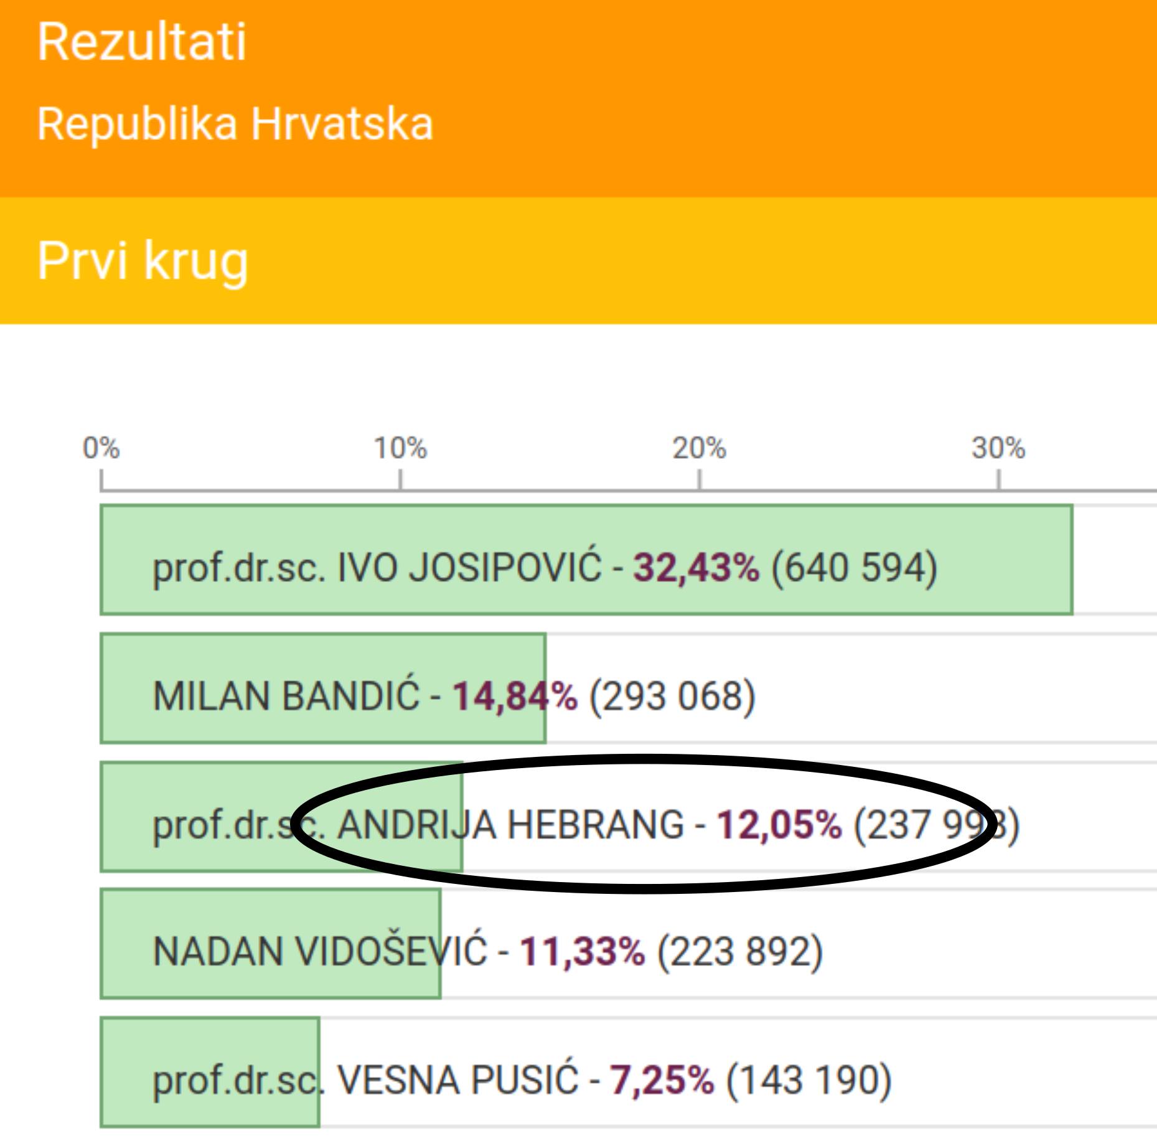This screenshot has height=1141, width=1157.
Task: Click the 0% axis label
Action: click(x=101, y=448)
